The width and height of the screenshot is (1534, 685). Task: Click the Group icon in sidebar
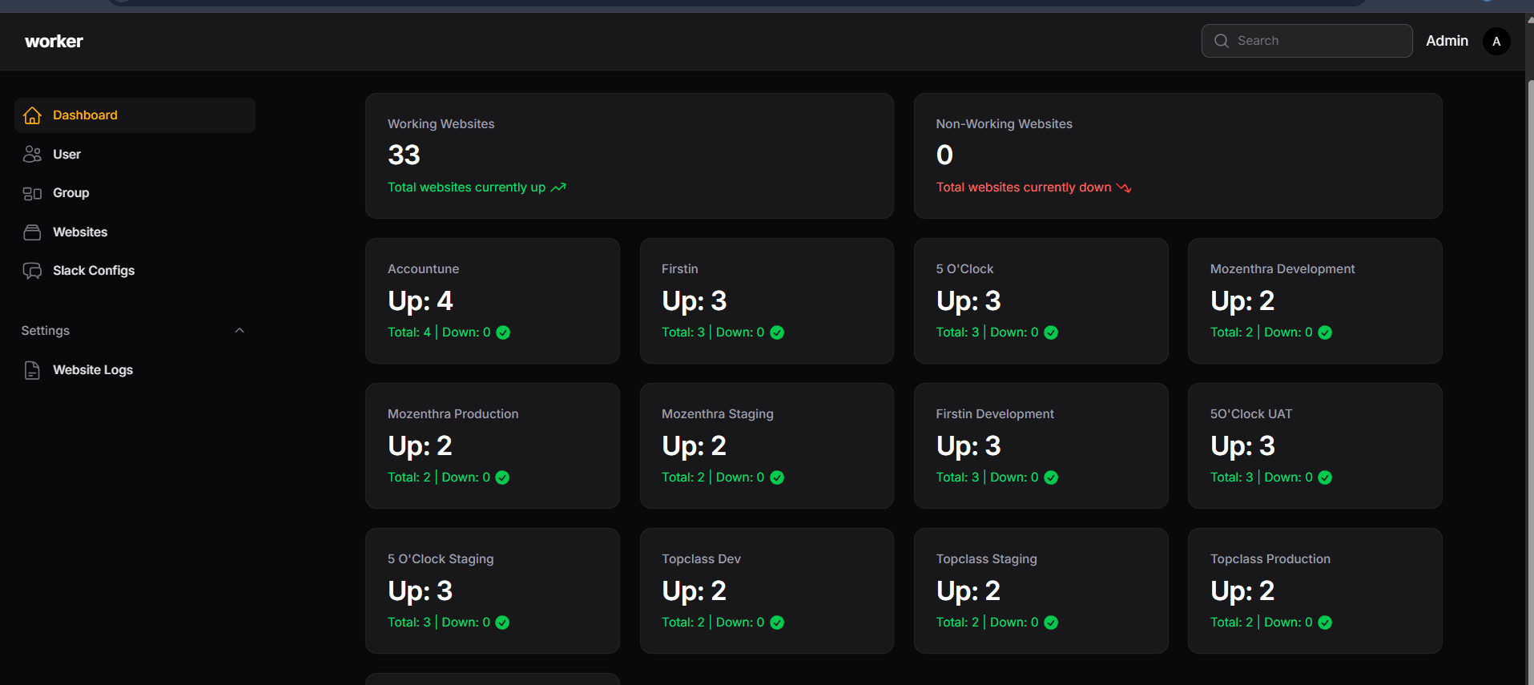click(x=32, y=193)
